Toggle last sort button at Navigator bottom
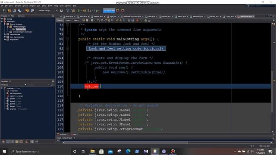276x155 pixels. 37,142
